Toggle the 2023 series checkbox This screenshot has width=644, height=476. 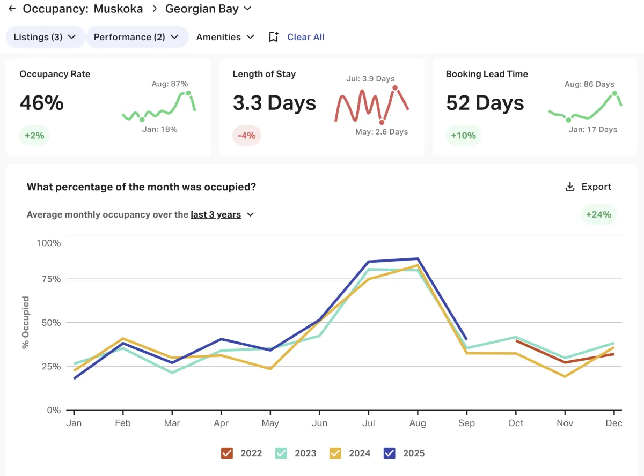point(281,453)
